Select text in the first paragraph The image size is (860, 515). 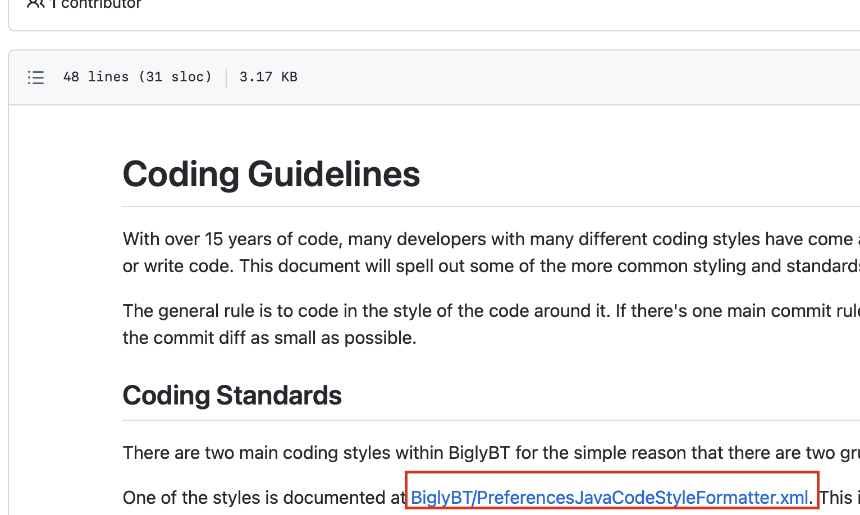click(x=393, y=238)
